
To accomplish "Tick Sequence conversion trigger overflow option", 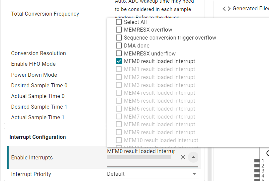I will click(119, 38).
